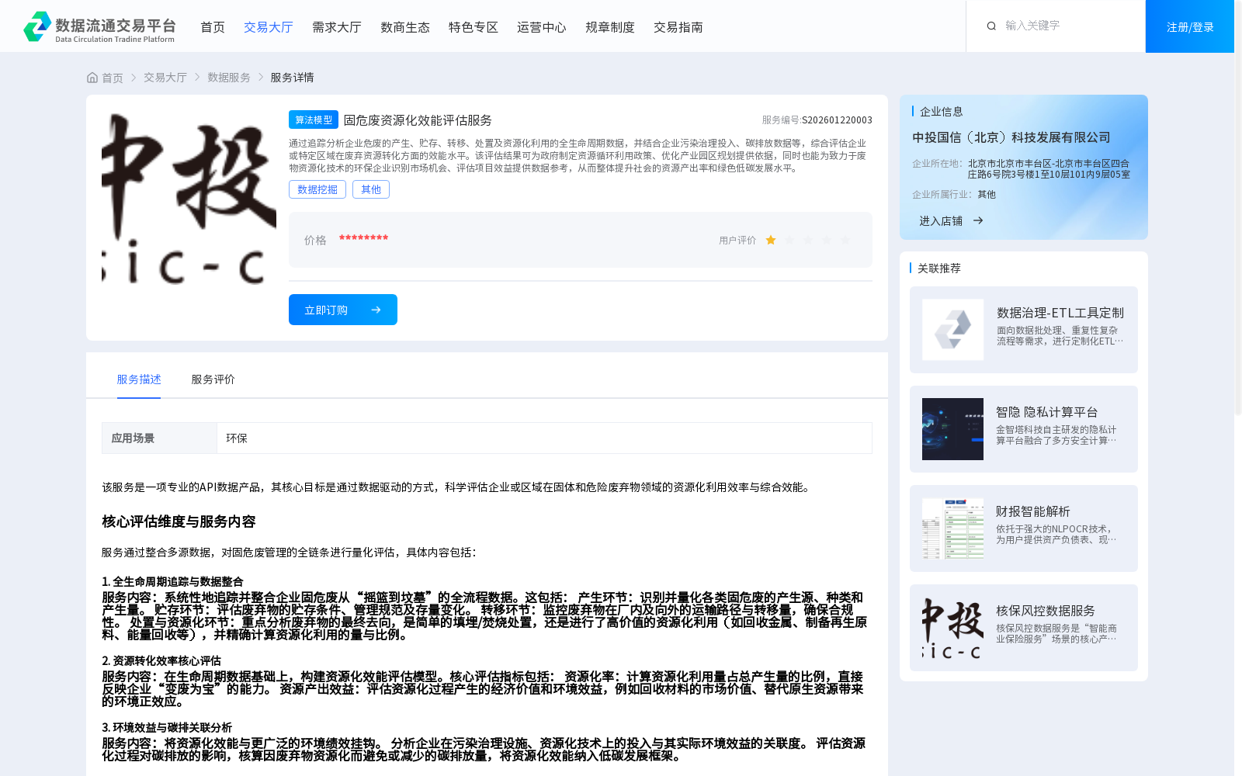This screenshot has width=1242, height=776.
Task: Click the arrow icon beside 进入店铺
Action: [x=978, y=220]
